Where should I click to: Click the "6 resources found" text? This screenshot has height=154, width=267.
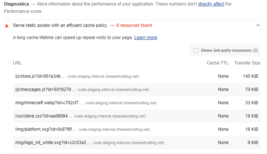[x=134, y=26]
